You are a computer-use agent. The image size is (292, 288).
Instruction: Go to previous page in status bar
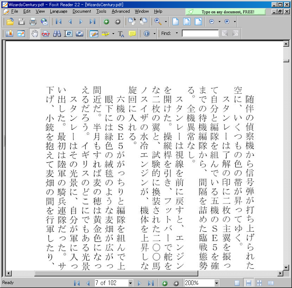[88, 283]
